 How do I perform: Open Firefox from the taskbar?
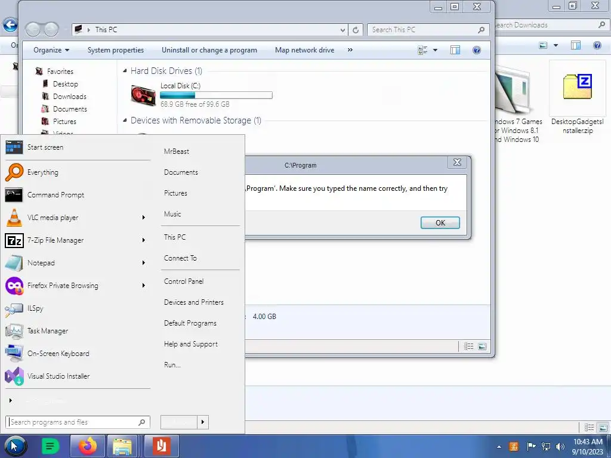(87, 446)
